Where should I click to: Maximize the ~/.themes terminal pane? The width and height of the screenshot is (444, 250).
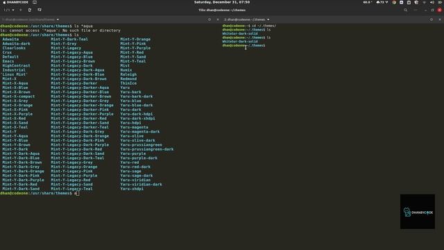coord(432,19)
